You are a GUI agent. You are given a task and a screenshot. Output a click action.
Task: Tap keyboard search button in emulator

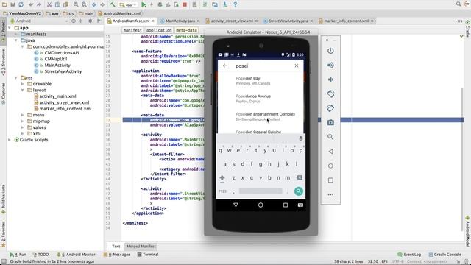point(299,191)
